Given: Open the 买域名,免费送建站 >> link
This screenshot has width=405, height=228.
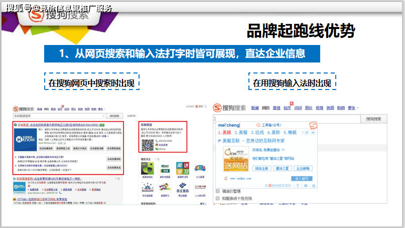Looking at the screenshot, I should coord(268,150).
